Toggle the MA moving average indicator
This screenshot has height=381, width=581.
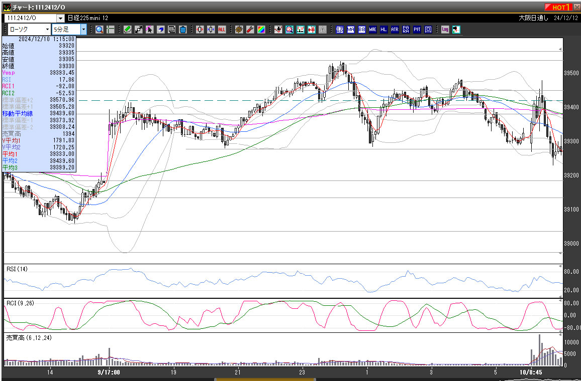pos(350,30)
